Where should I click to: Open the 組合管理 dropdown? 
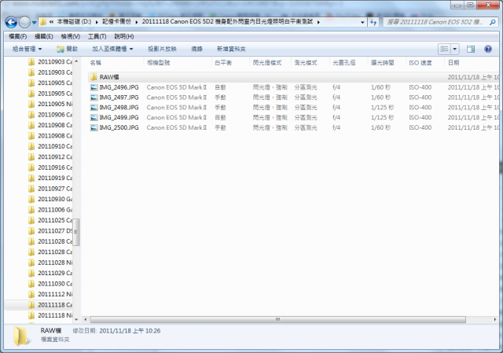(27, 49)
